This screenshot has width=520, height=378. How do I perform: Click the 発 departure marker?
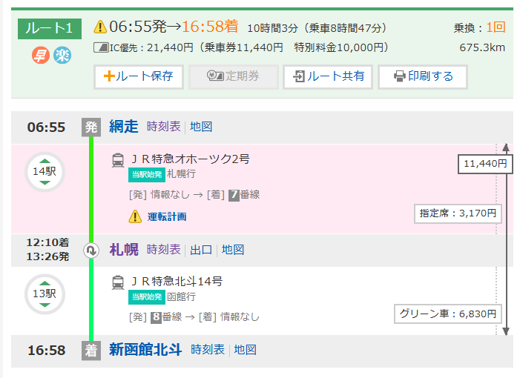91,127
